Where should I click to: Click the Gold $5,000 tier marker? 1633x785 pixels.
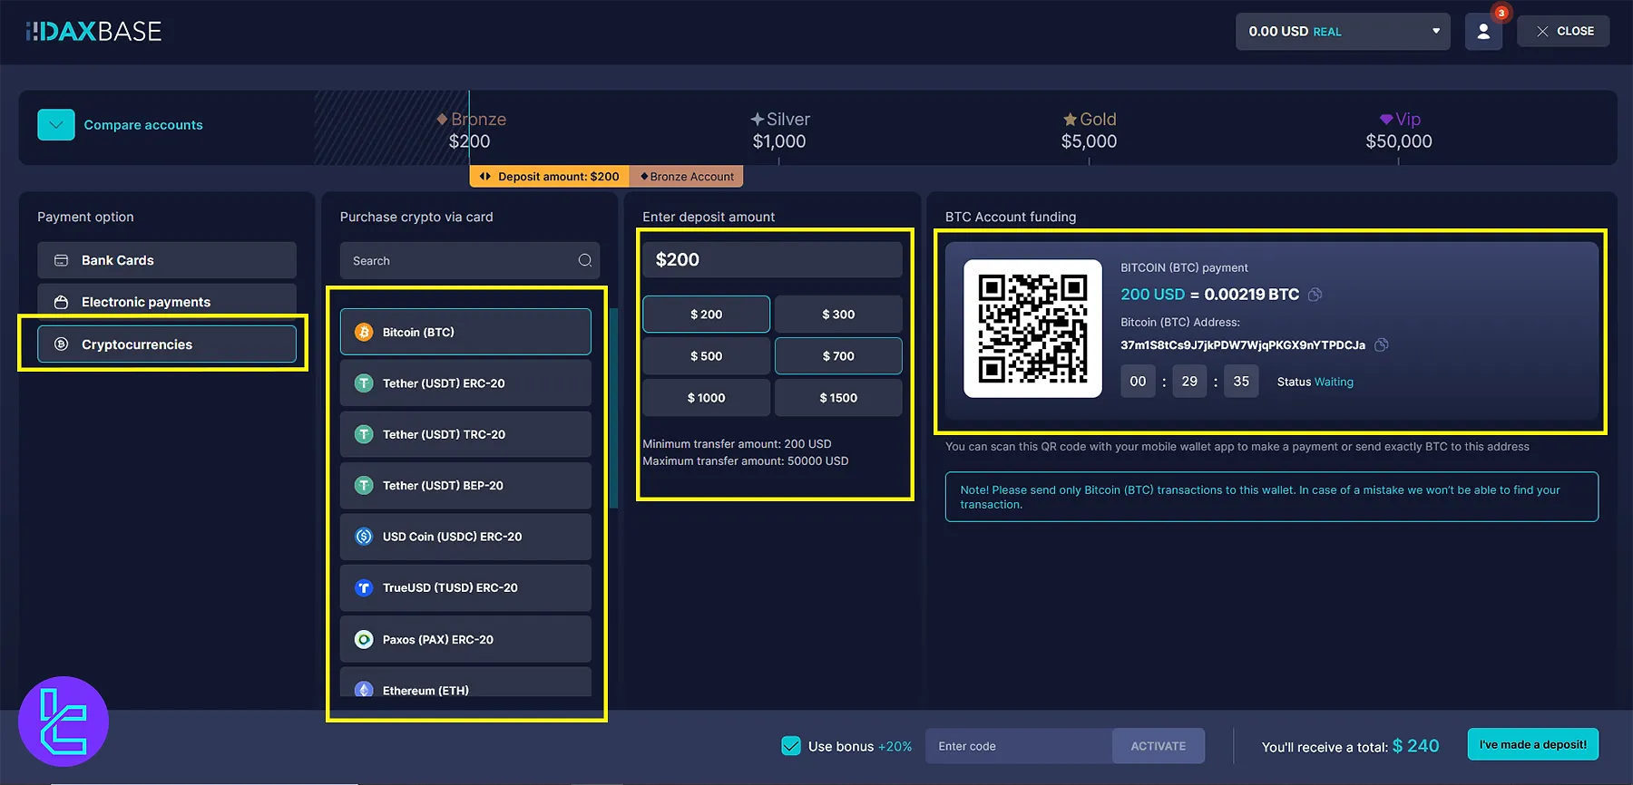click(x=1089, y=130)
